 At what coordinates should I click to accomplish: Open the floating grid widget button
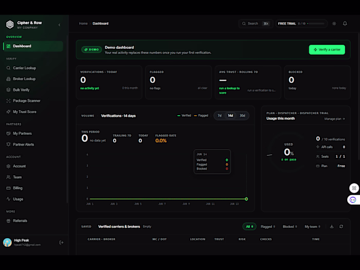[354, 188]
